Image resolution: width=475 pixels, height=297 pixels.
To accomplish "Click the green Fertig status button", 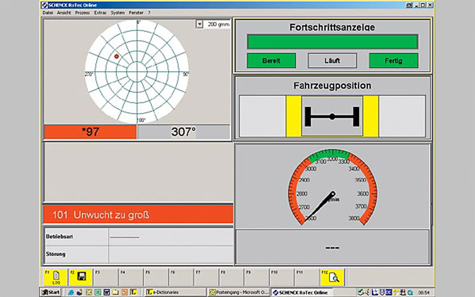I will (x=393, y=61).
